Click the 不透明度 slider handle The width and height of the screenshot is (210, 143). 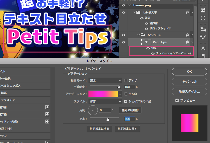click(x=119, y=87)
